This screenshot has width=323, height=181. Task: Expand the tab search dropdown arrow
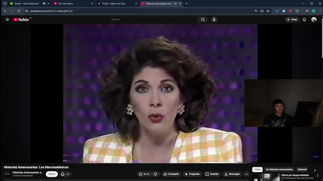(5, 4)
